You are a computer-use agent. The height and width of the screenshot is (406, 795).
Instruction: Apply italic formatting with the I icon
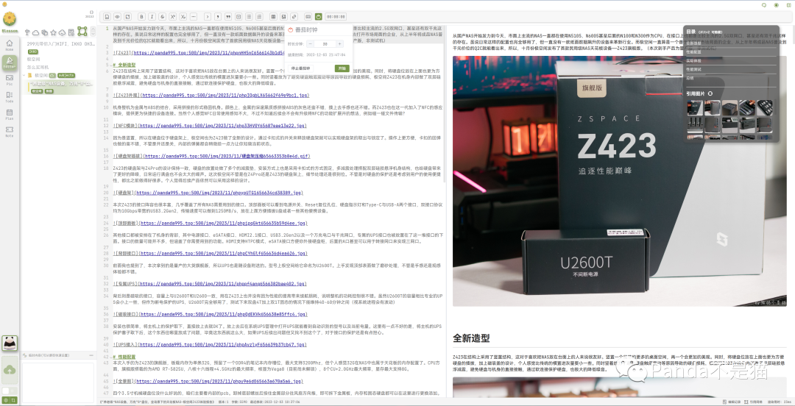(x=152, y=17)
